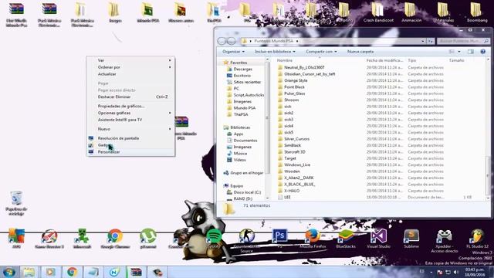Select Personalizar in the context menu

[130, 152]
